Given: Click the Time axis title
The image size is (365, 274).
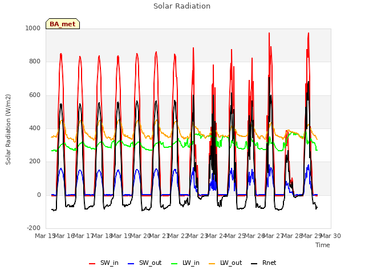Looking at the screenshot, I should click(x=323, y=245).
